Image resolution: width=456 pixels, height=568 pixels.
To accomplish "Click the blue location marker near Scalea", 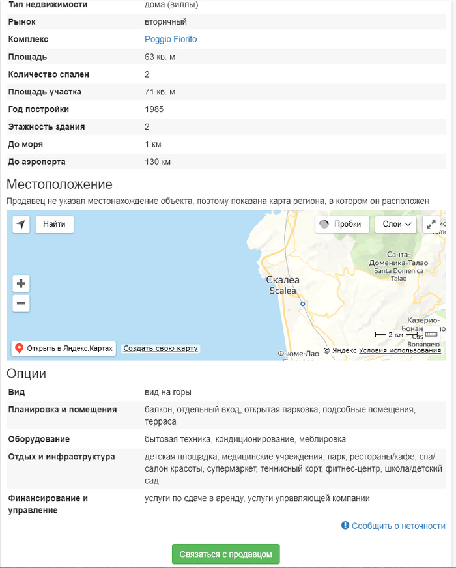I will [x=302, y=304].
